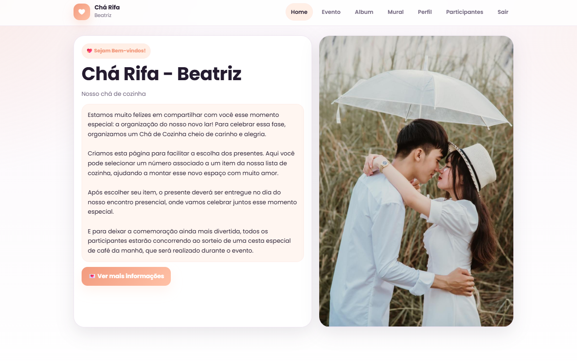
Task: Click the paragraph starting Criamos esta página
Action: [x=191, y=163]
